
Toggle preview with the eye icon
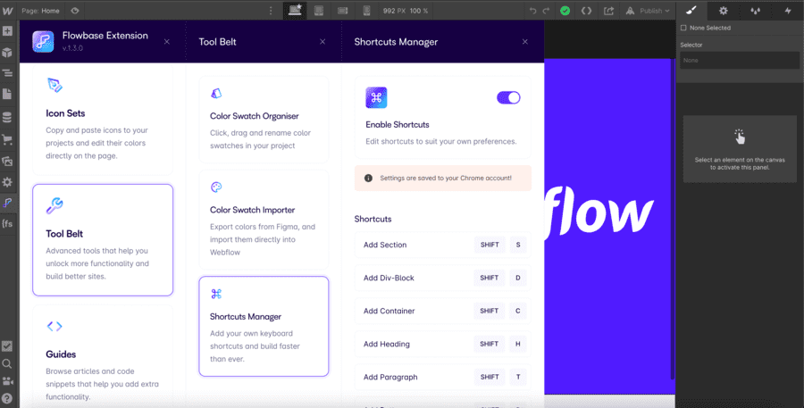[x=75, y=10]
